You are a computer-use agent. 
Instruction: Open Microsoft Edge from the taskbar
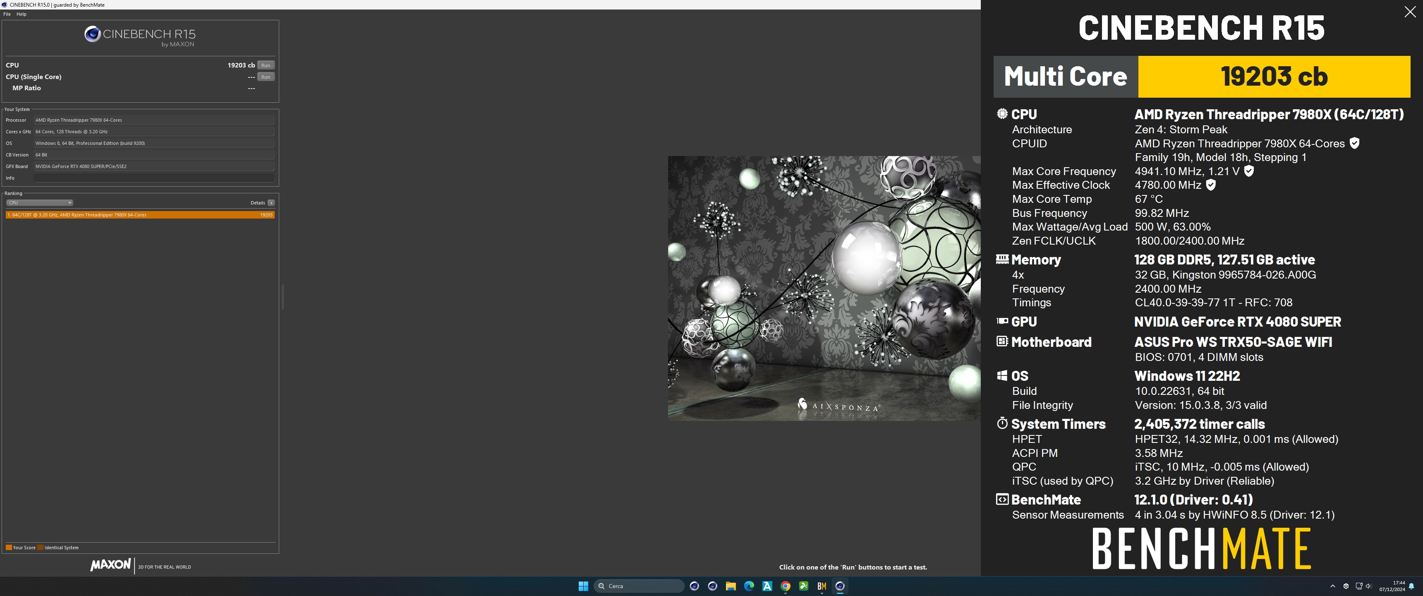(749, 586)
